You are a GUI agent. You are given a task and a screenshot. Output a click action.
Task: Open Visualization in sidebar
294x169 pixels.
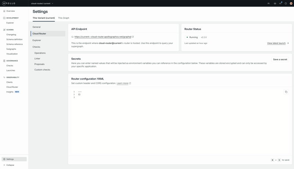click(12, 54)
